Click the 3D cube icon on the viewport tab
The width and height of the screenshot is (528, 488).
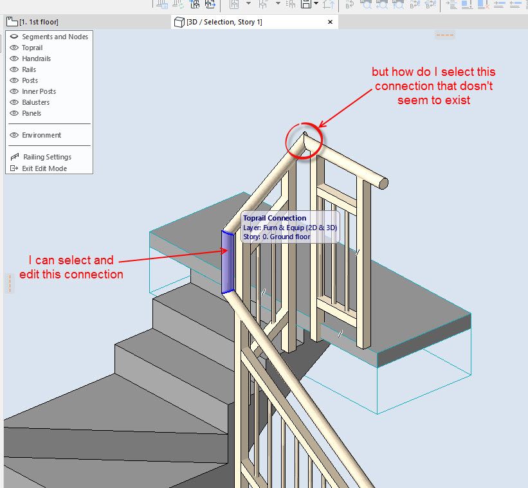pyautogui.click(x=179, y=21)
